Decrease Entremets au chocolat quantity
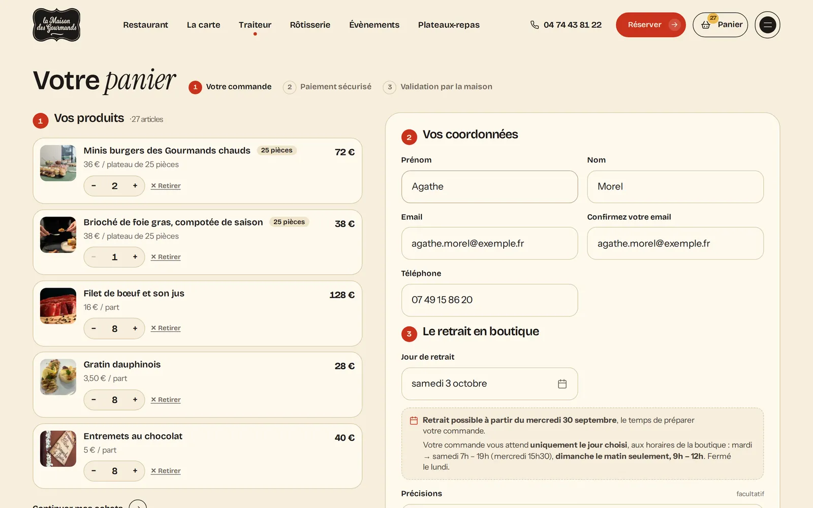 pos(93,471)
